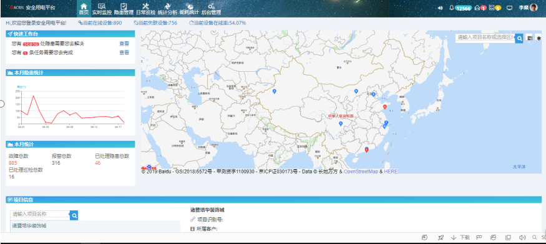Click the flag icon in the status bar
546x244 pixels.
479,237
